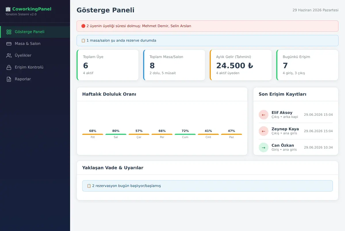Image resolution: width=345 pixels, height=231 pixels.
Task: Navigate to Erişim Kontrolü
Action: point(35,67)
